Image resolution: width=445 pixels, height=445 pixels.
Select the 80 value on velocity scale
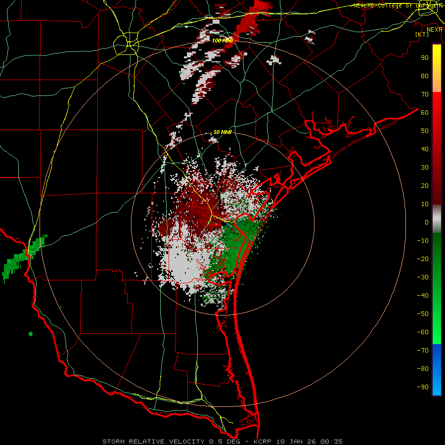coord(425,76)
